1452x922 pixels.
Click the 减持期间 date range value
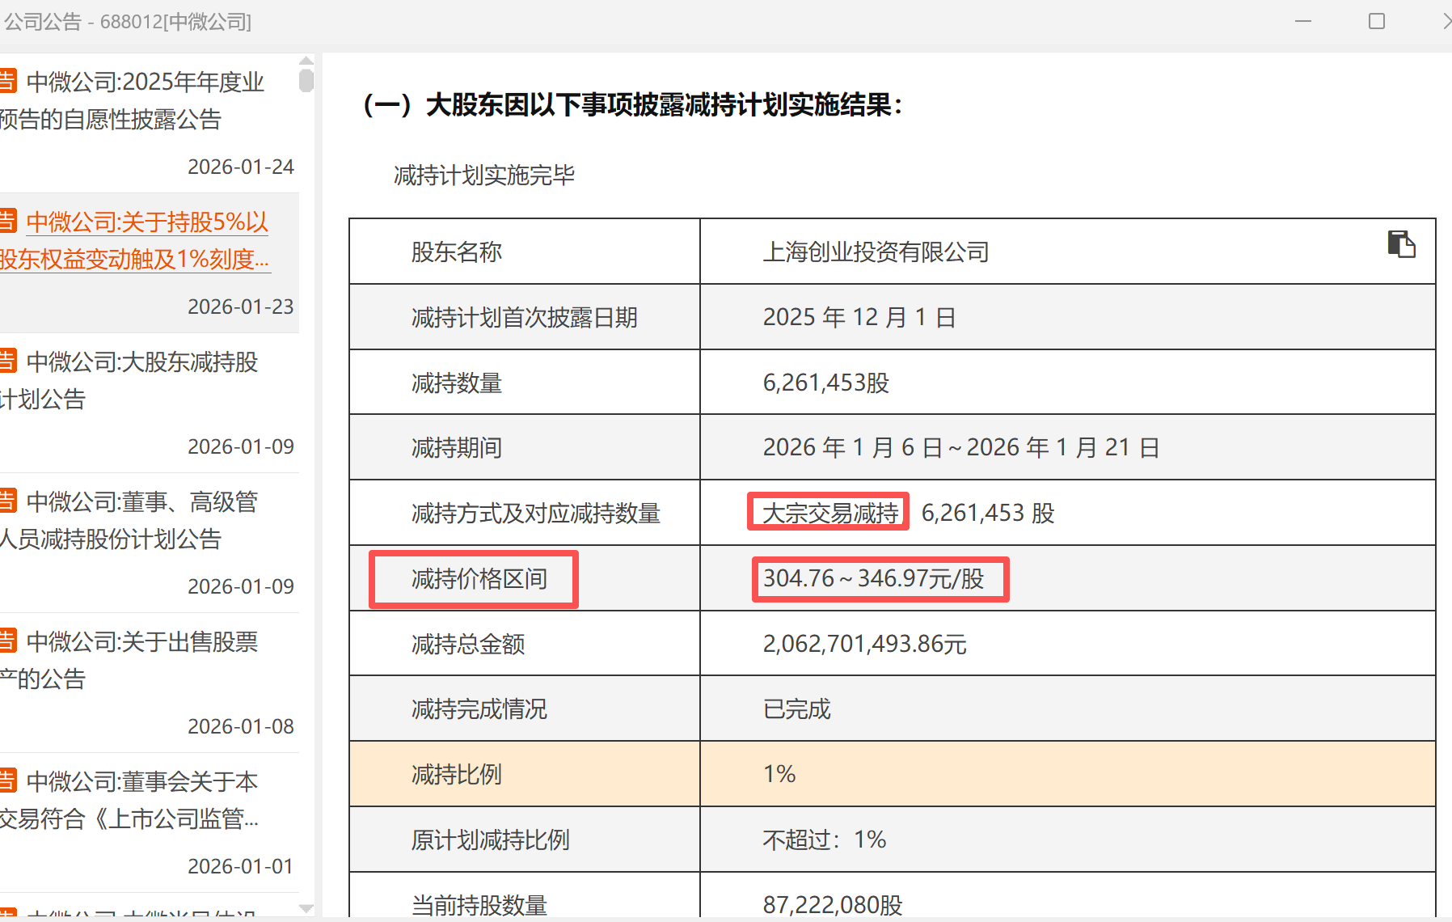tap(961, 447)
